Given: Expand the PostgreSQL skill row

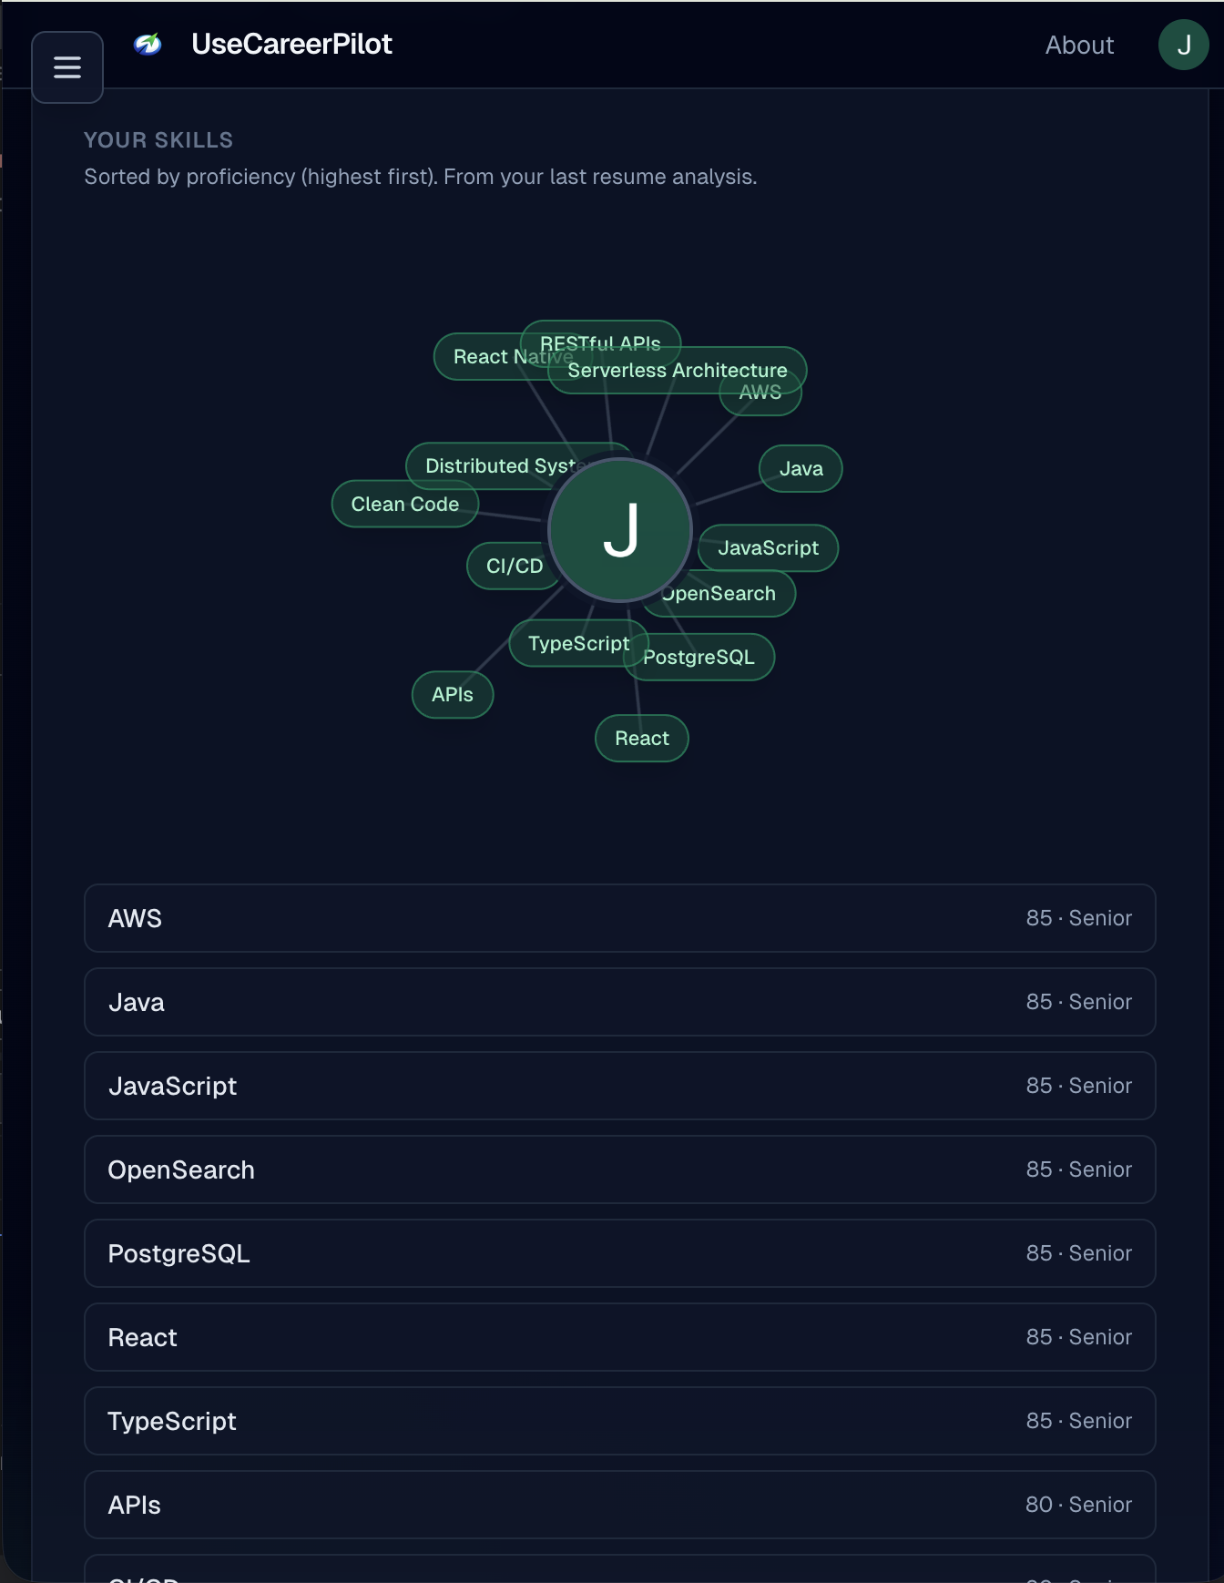Looking at the screenshot, I should pos(619,1253).
